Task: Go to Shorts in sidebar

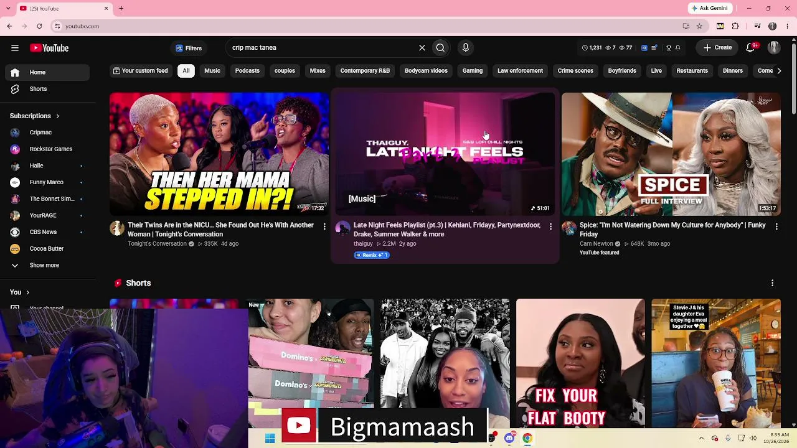Action: 47,89
